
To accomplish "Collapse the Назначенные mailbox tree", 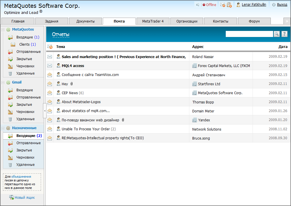I will point(3,128).
